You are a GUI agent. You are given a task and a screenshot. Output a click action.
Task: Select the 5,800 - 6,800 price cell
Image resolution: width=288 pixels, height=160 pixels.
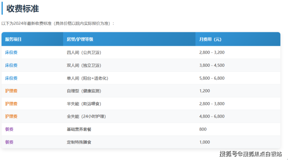pos(212,78)
